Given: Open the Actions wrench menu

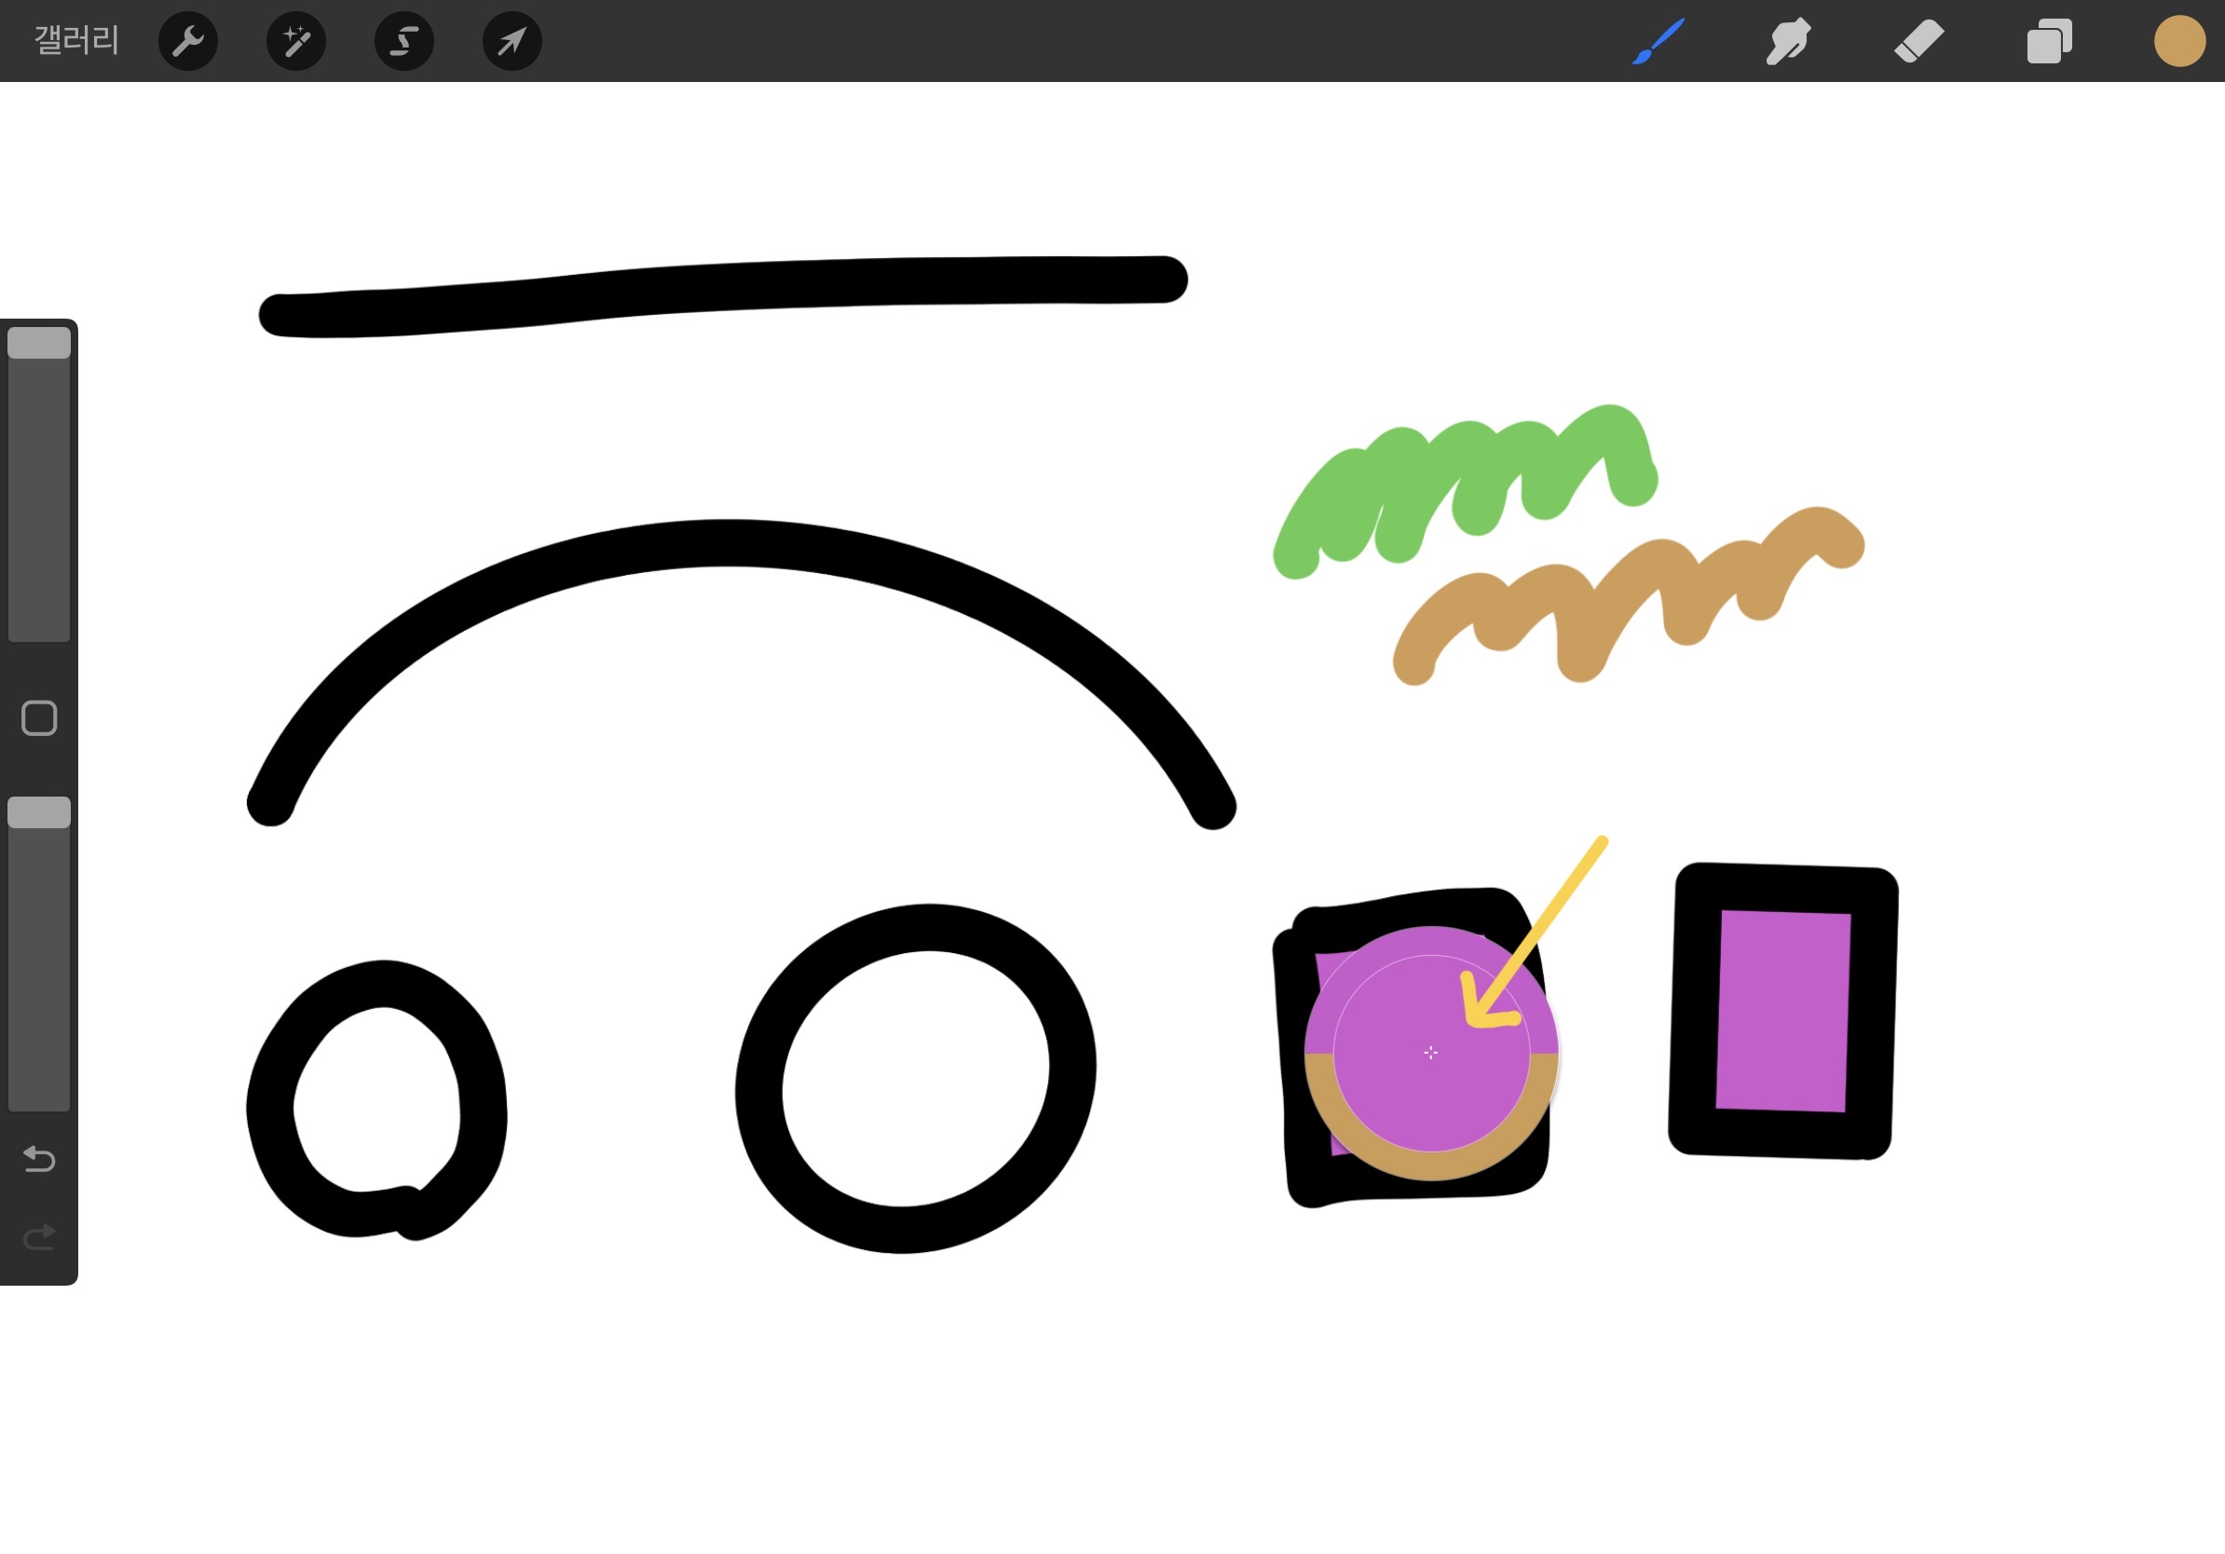Looking at the screenshot, I should 188,41.
